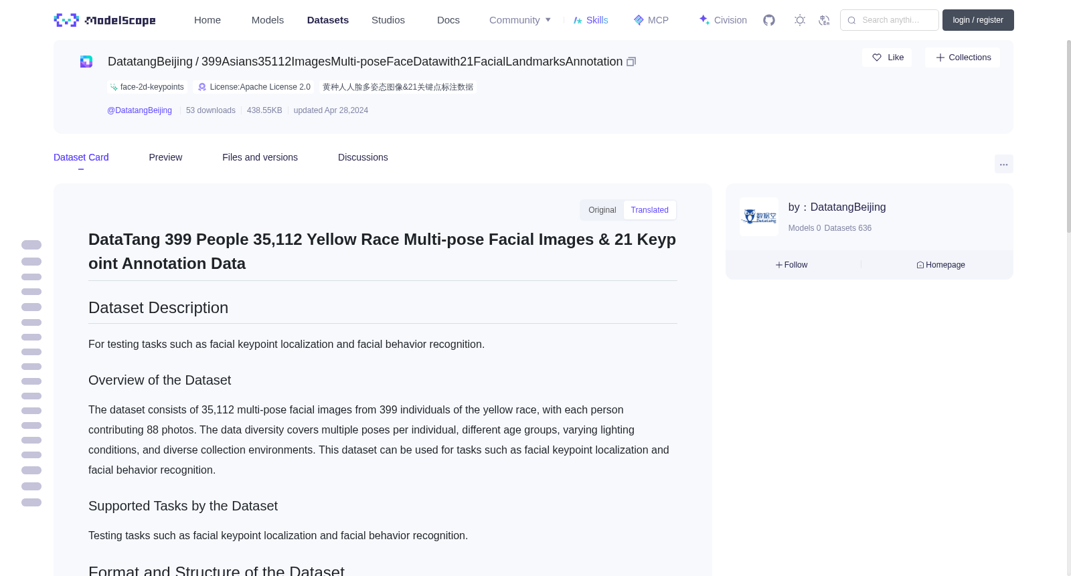Go to the Home page
Viewport: 1071px width, 576px height.
coord(208,20)
